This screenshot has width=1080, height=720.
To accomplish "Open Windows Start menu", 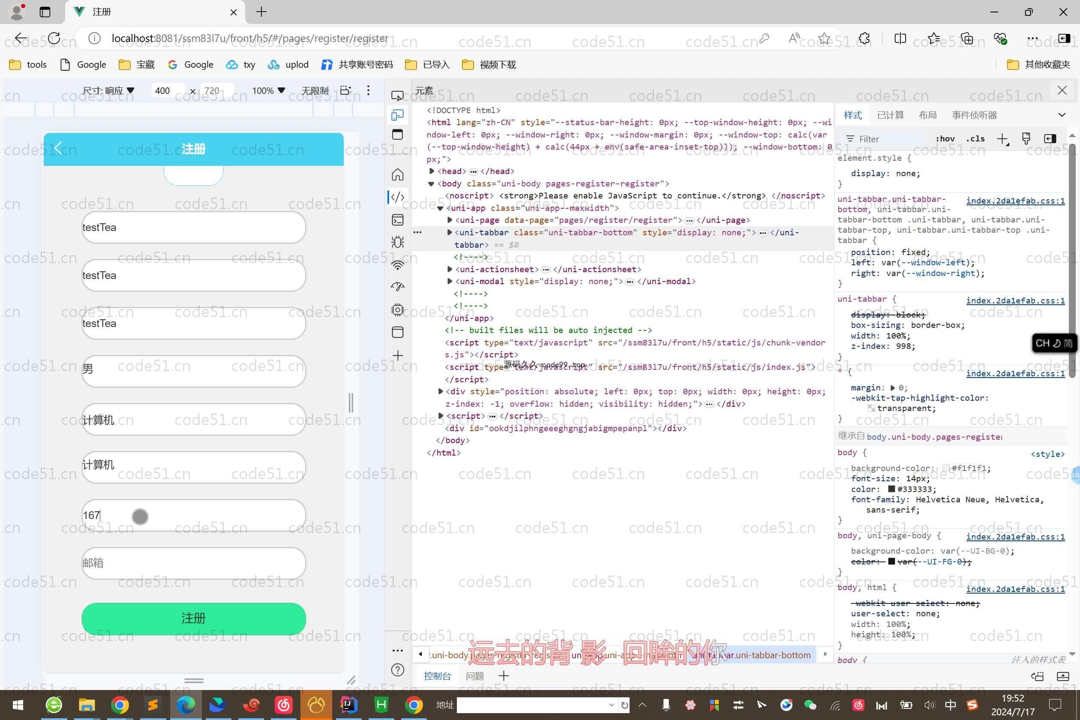I will (18, 705).
